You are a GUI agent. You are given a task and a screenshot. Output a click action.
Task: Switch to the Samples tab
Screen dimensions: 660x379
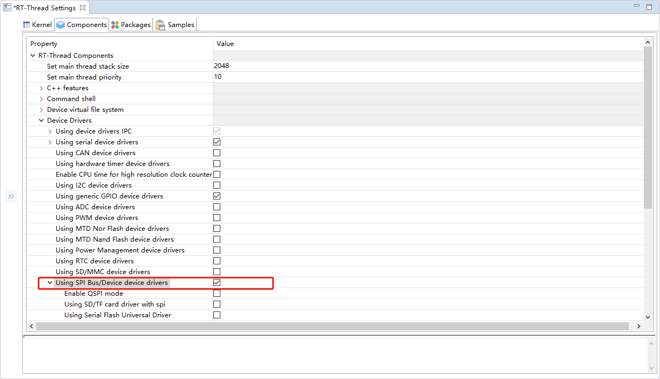[x=175, y=24]
